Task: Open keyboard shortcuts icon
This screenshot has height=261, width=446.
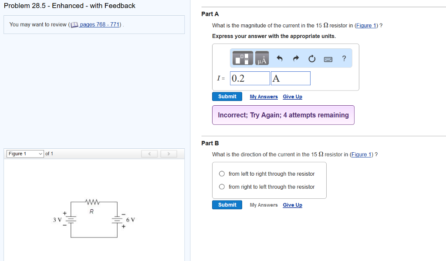Action: [328, 59]
